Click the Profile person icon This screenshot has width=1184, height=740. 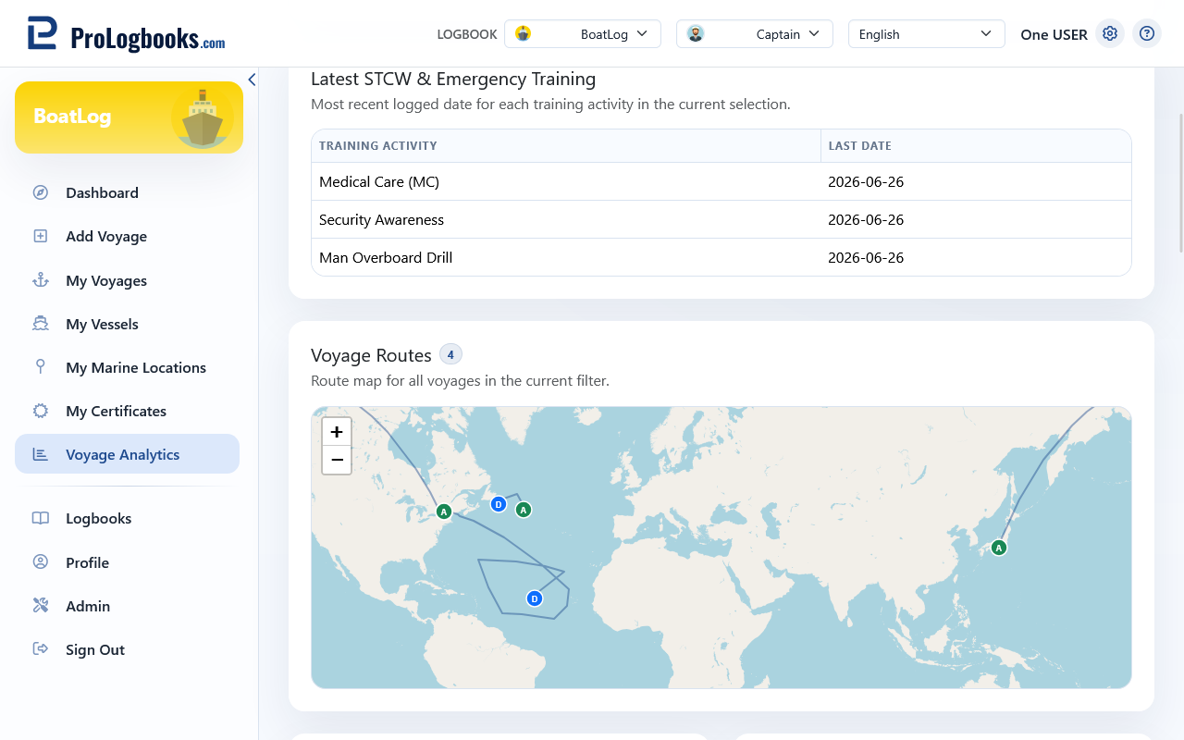(41, 562)
